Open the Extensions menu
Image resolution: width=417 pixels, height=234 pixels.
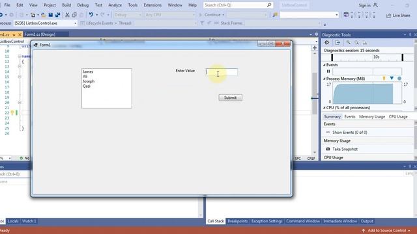point(152,5)
